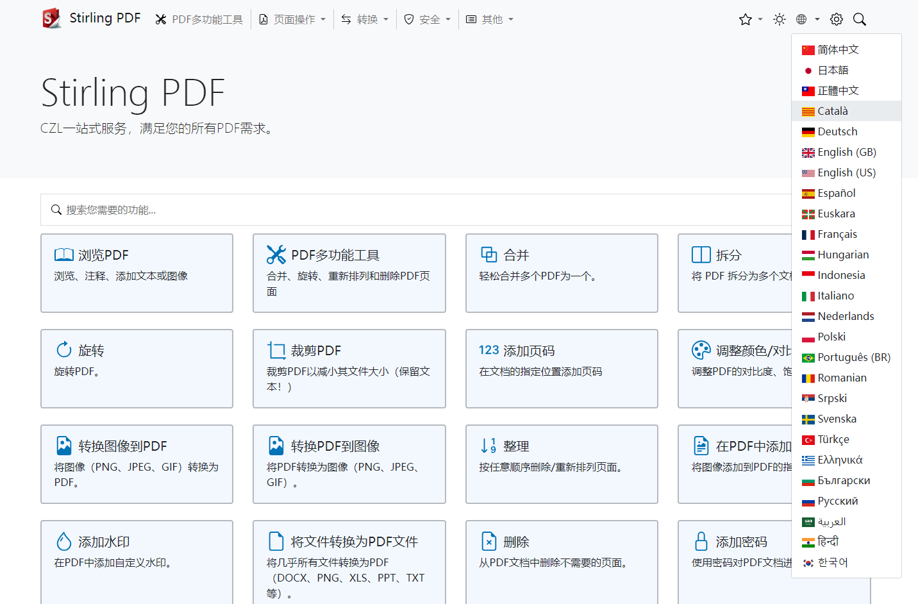Click the 删除 file-x icon
Image resolution: width=918 pixels, height=604 pixels.
click(489, 541)
